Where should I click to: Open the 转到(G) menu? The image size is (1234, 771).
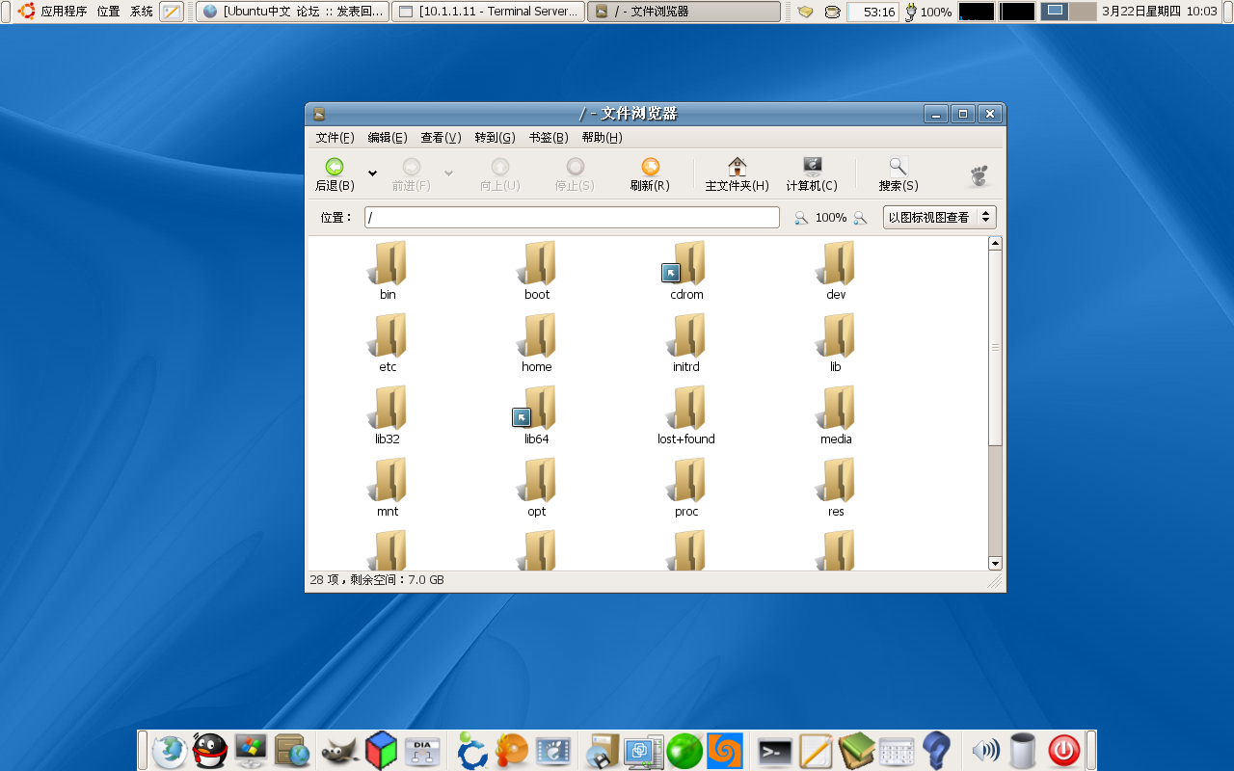pos(495,138)
